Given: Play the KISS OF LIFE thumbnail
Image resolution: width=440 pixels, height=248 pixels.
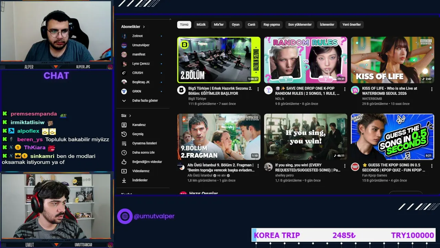Looking at the screenshot, I should click(x=392, y=60).
